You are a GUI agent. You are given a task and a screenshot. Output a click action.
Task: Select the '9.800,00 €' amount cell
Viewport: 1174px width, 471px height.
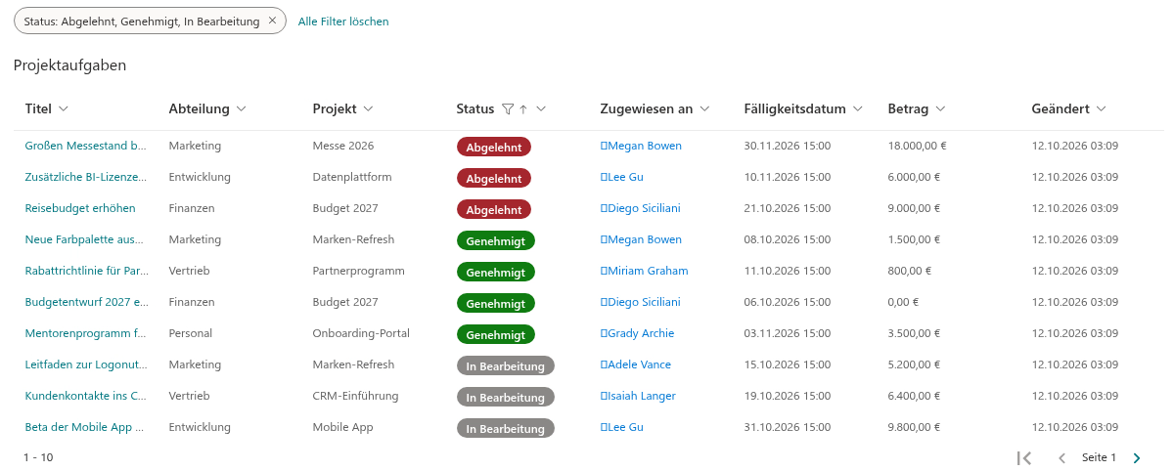point(914,427)
